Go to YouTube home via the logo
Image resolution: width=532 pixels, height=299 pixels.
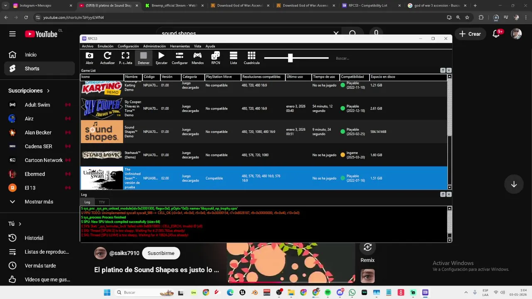point(41,34)
